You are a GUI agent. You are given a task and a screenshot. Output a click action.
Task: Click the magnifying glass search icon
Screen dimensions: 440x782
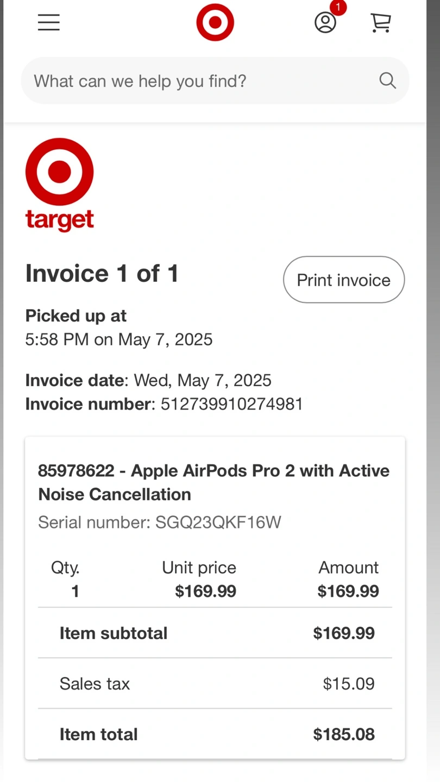[x=387, y=80]
